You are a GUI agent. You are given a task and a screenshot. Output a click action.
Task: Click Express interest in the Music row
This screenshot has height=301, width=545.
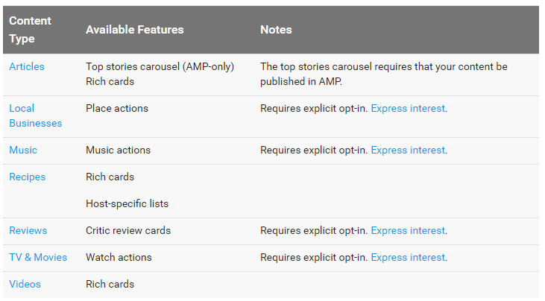tap(408, 150)
